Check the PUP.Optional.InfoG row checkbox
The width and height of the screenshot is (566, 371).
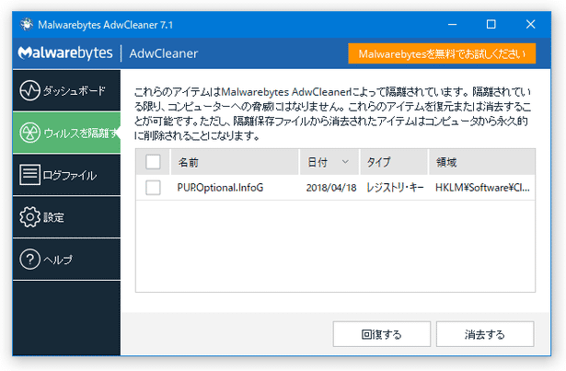[153, 188]
